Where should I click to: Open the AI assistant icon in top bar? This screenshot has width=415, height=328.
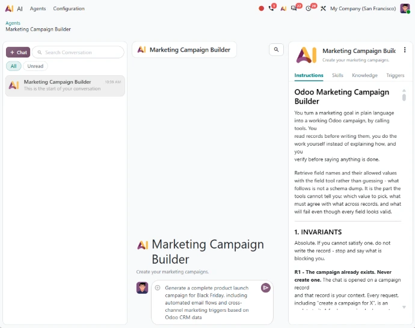283,8
